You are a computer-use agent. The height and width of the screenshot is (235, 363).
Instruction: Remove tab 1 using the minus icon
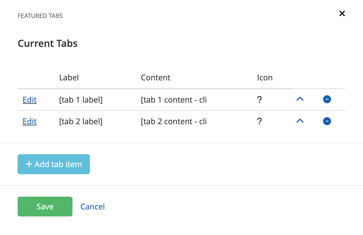click(327, 99)
